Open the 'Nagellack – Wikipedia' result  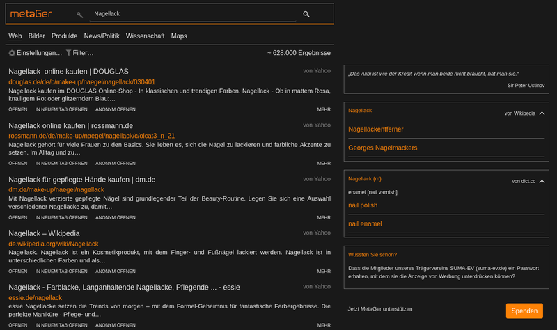44,233
